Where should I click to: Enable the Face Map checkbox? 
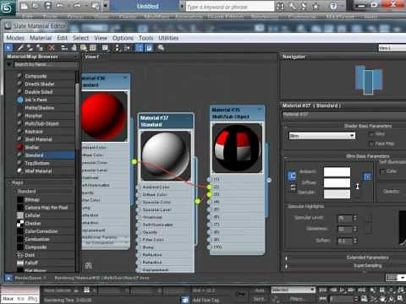(371, 144)
